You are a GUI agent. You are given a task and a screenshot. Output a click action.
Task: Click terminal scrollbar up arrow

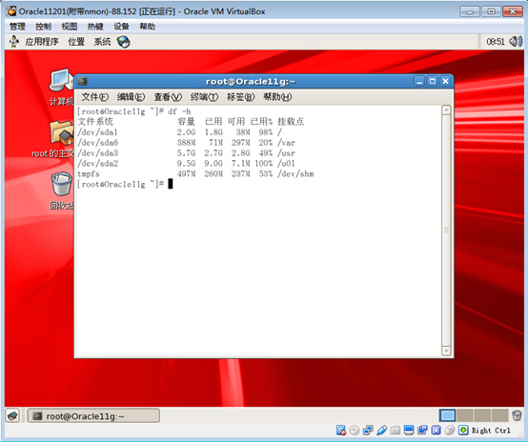(446, 110)
